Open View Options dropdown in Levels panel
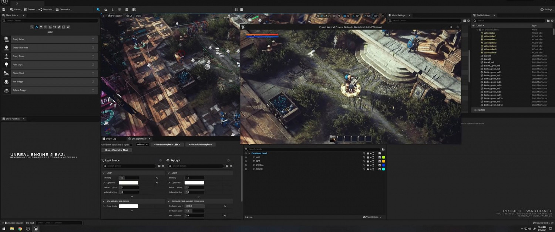Screen dimensions: 555x232 [x=372, y=217]
